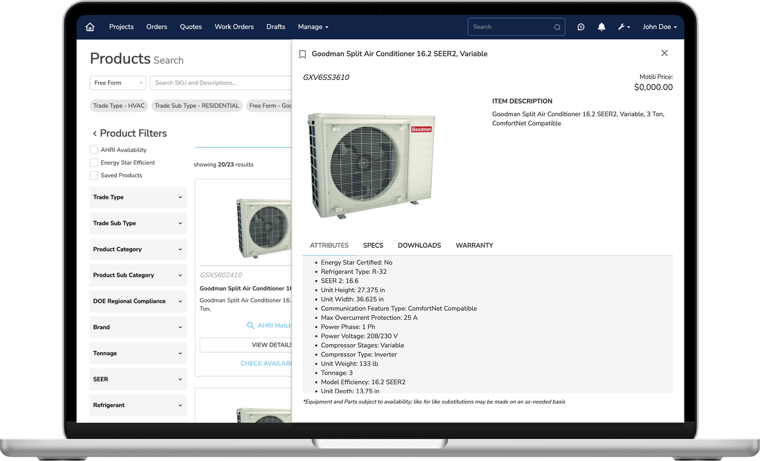
Task: Click the Search SKU and Descriptions field
Action: point(221,83)
